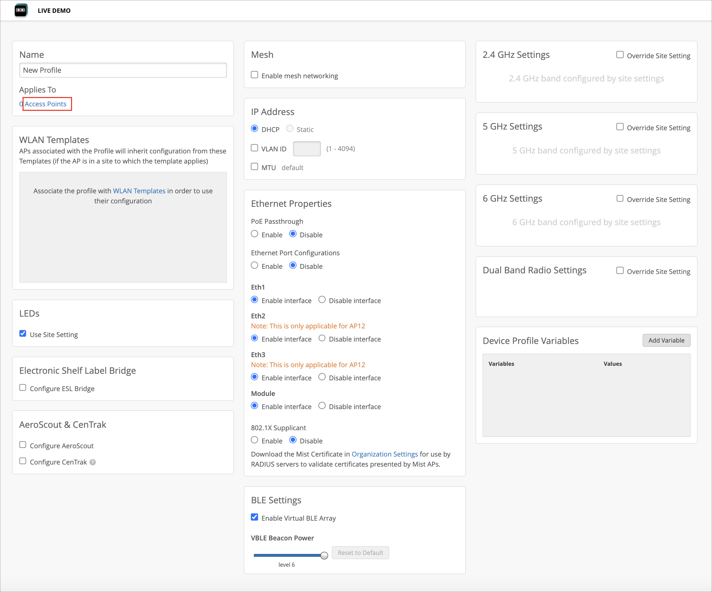Click Reset to Default button
The image size is (712, 592).
tap(360, 553)
